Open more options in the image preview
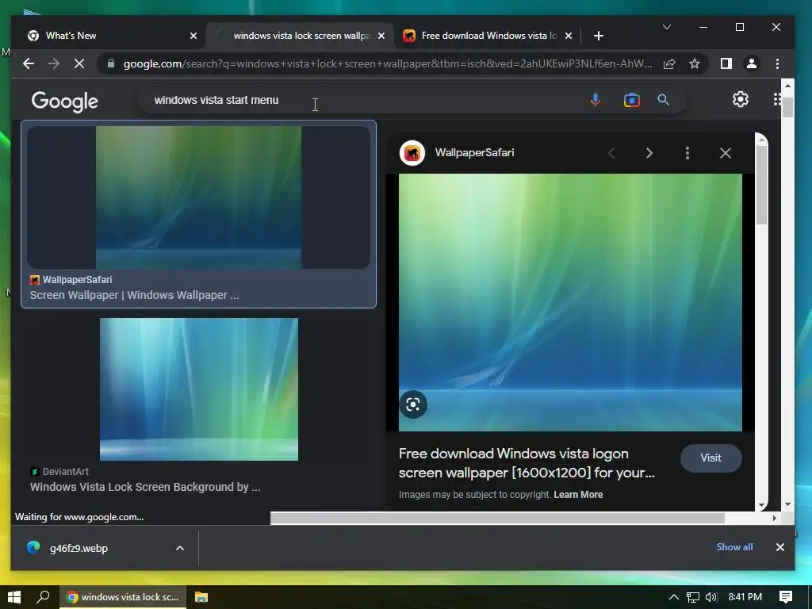This screenshot has width=812, height=609. point(688,153)
